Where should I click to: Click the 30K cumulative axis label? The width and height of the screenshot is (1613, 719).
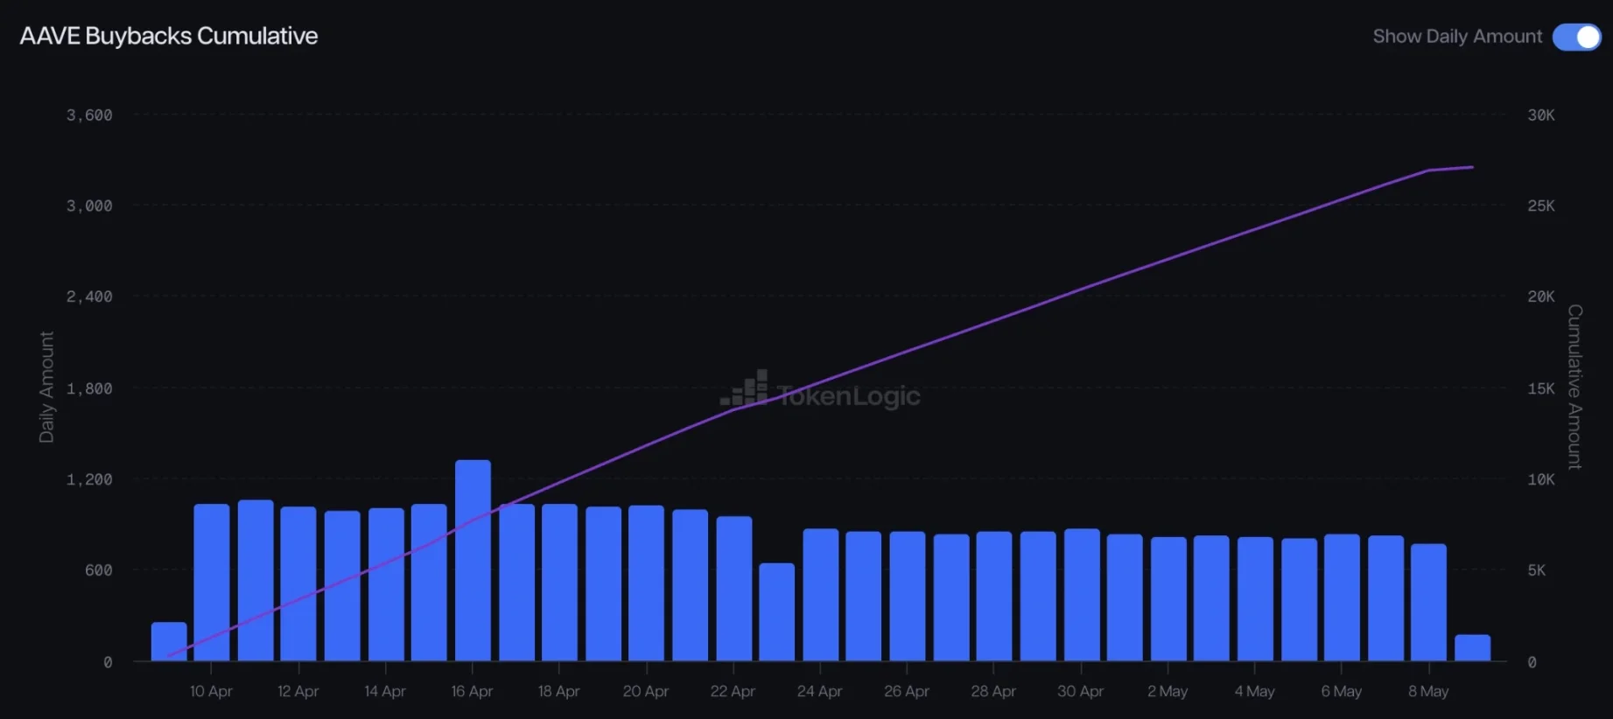[x=1541, y=115]
